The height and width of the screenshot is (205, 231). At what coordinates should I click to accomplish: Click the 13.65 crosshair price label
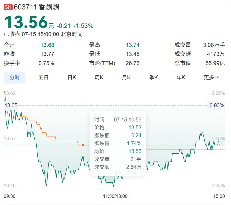pyautogui.click(x=11, y=105)
